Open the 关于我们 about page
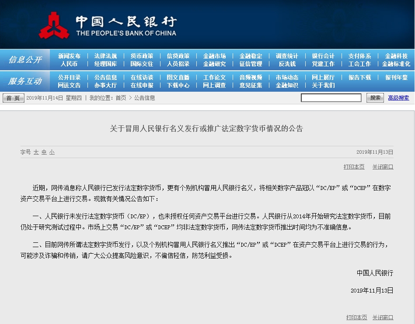This screenshot has width=415, height=324. tap(323, 86)
